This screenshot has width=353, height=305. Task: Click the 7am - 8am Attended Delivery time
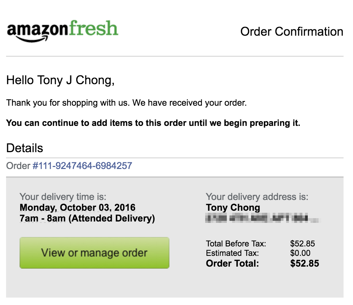click(x=87, y=218)
